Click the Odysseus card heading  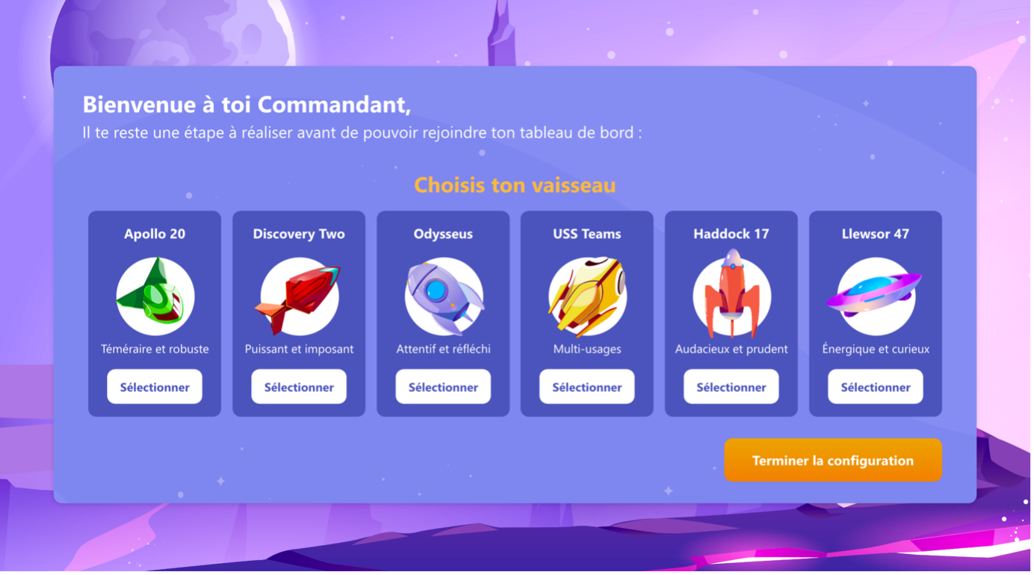pos(443,234)
